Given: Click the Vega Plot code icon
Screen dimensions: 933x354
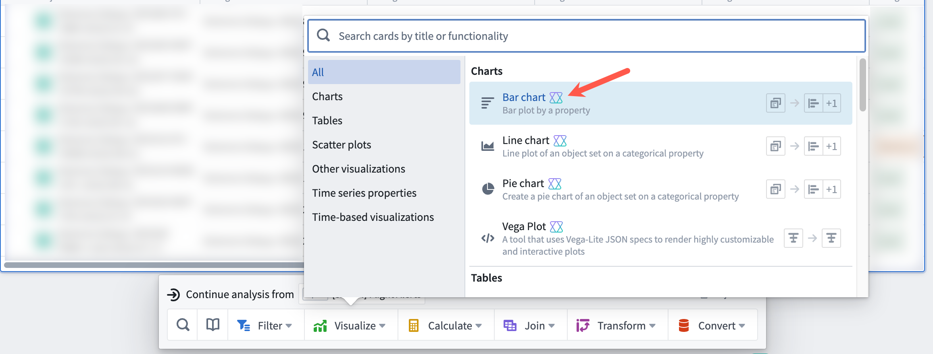Looking at the screenshot, I should (x=488, y=238).
